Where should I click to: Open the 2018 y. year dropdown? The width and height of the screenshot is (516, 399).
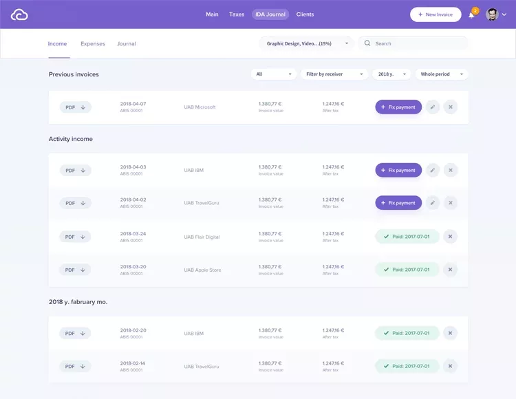coord(391,74)
